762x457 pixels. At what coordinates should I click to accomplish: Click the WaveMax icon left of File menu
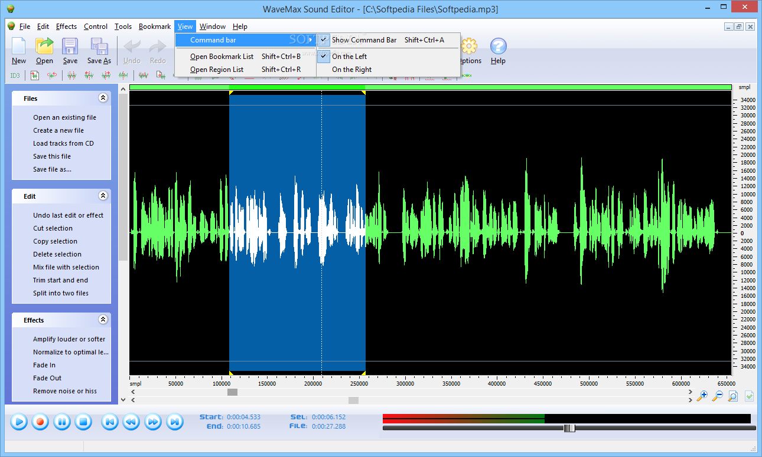tap(11, 26)
